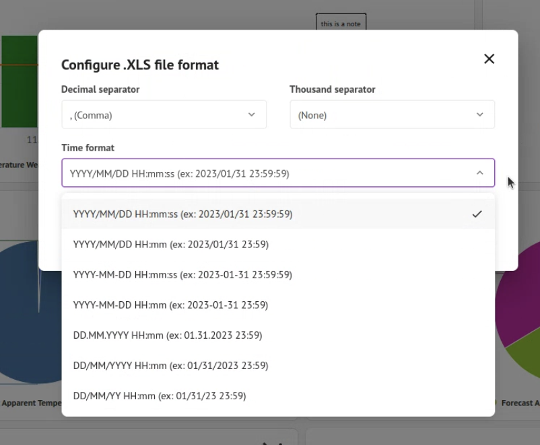The image size is (540, 445).
Task: Click the checkmark beside the selected time format
Action: pyautogui.click(x=477, y=214)
